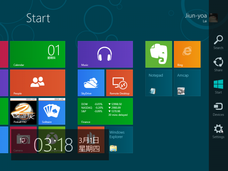Click the Share charm

point(218,64)
